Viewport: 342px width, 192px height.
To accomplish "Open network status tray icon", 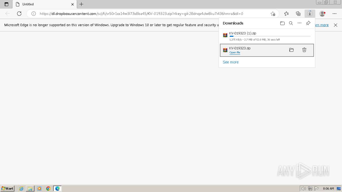I will pyautogui.click(x=310, y=189).
